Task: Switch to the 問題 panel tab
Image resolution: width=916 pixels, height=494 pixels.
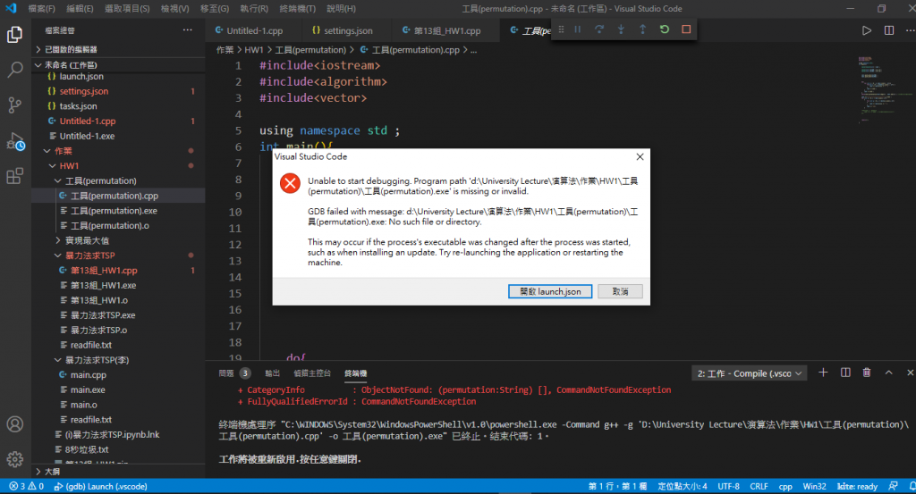Action: pos(234,373)
